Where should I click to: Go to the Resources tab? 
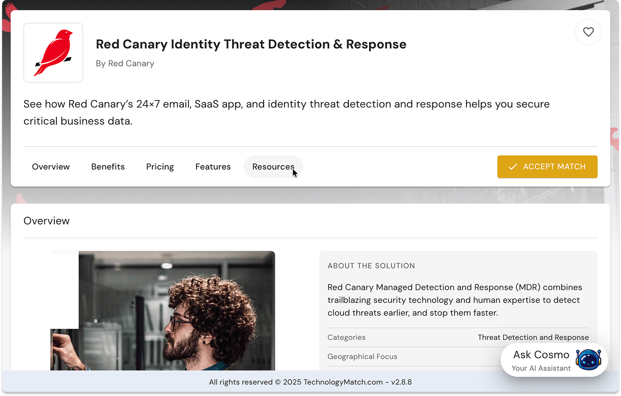click(273, 167)
